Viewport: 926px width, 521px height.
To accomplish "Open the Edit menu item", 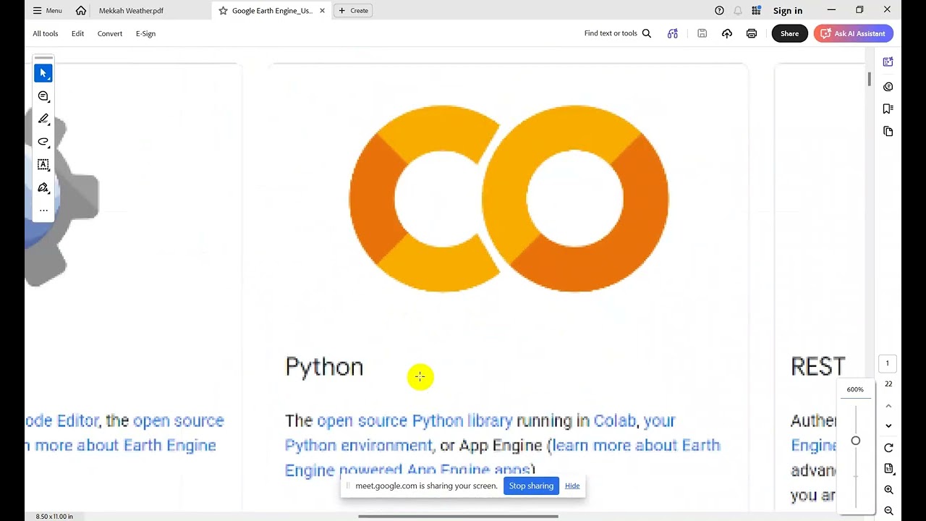I will pos(77,33).
